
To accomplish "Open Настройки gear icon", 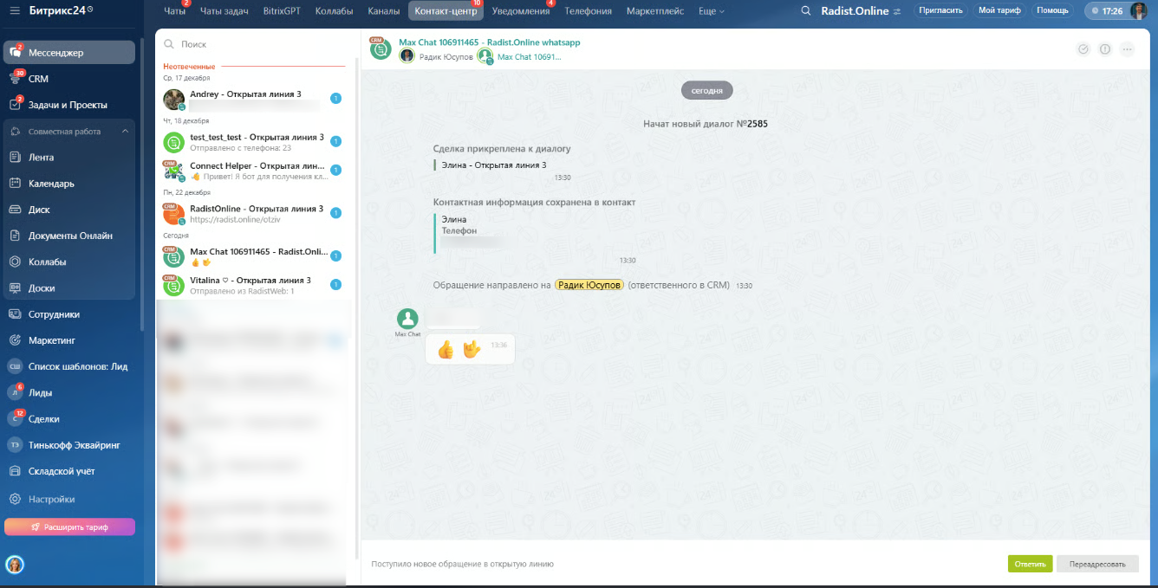I will (15, 500).
